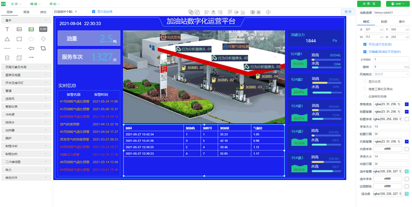Screen dimensions: 412x207
Task: Select the parallelogram shape element
Action: 43,48
